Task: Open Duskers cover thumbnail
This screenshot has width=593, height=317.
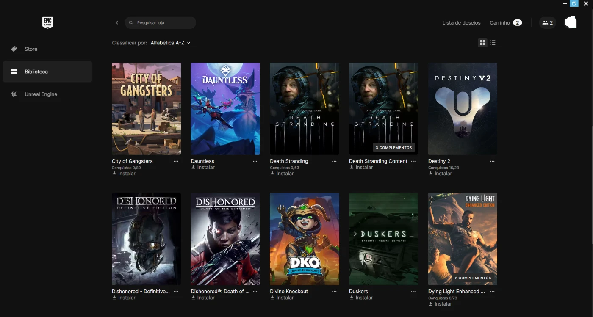Action: (383, 239)
